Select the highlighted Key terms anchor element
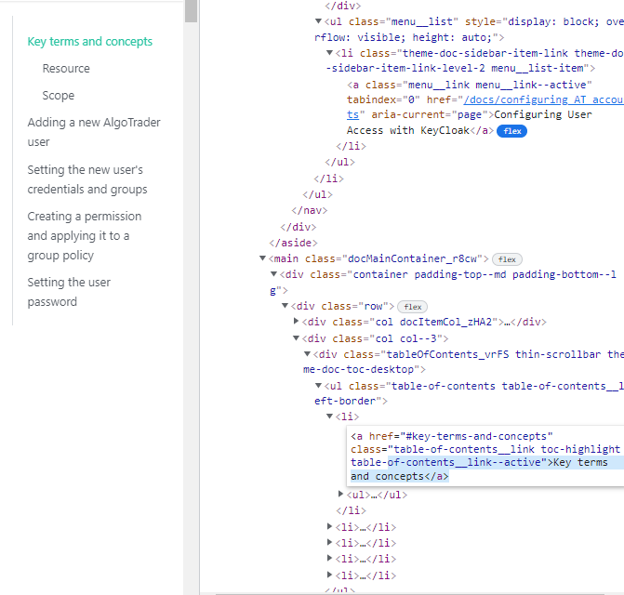 pos(484,456)
